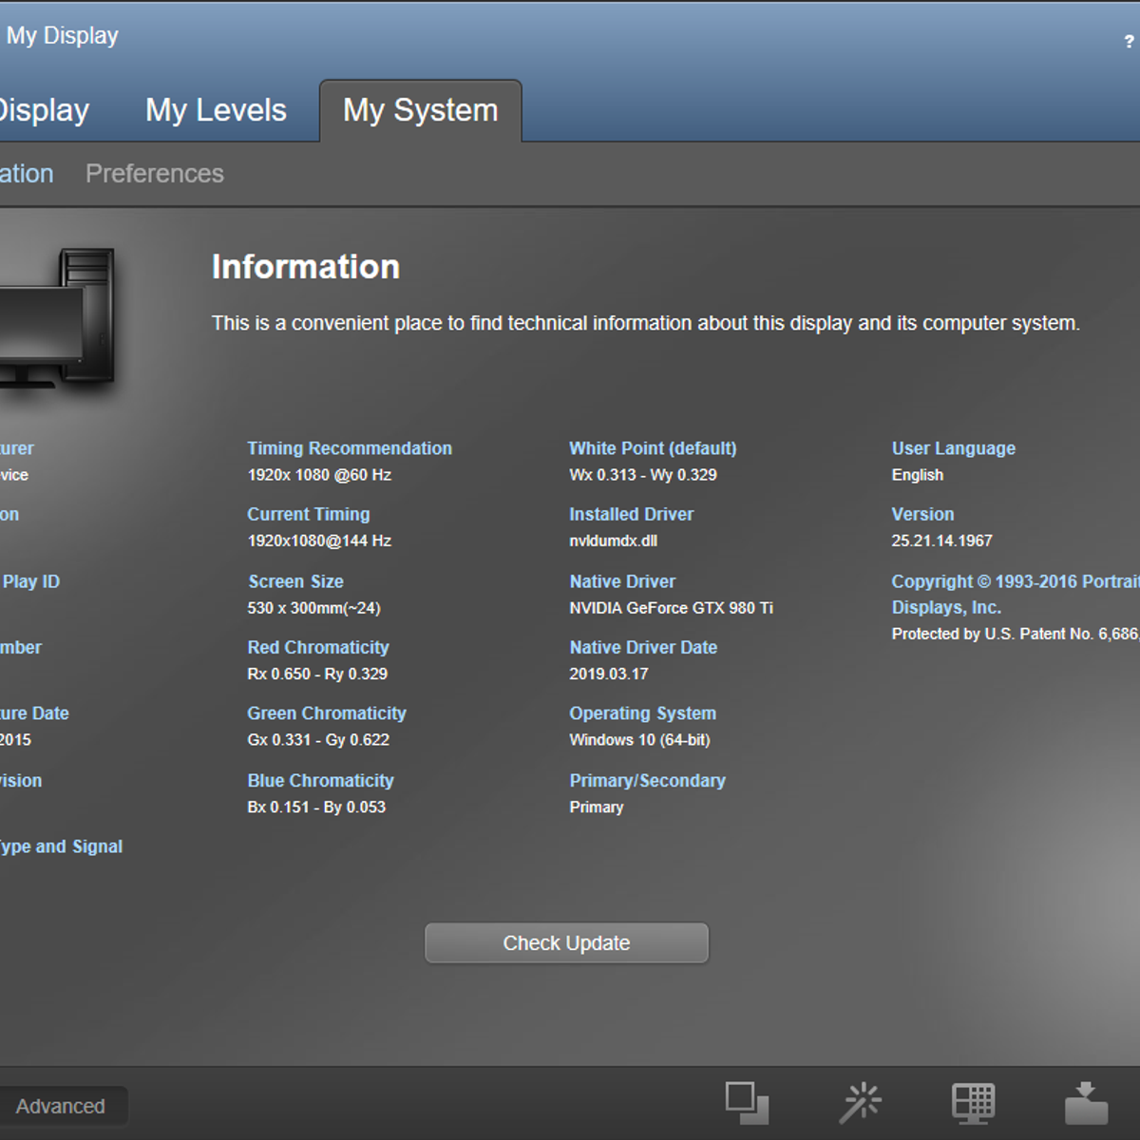
Task: Switch to the My Levels tab
Action: point(216,110)
